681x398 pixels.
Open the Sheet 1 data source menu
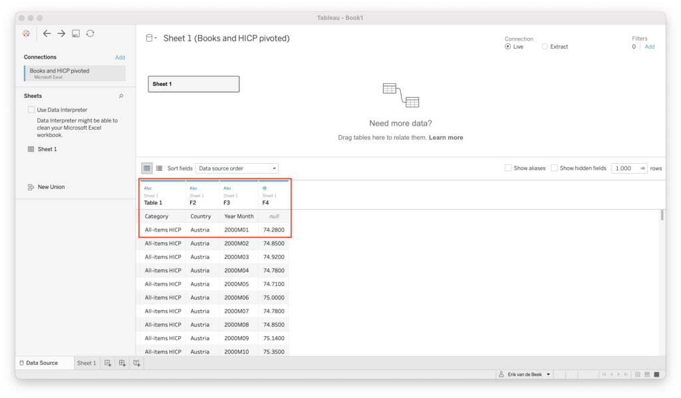pyautogui.click(x=155, y=37)
